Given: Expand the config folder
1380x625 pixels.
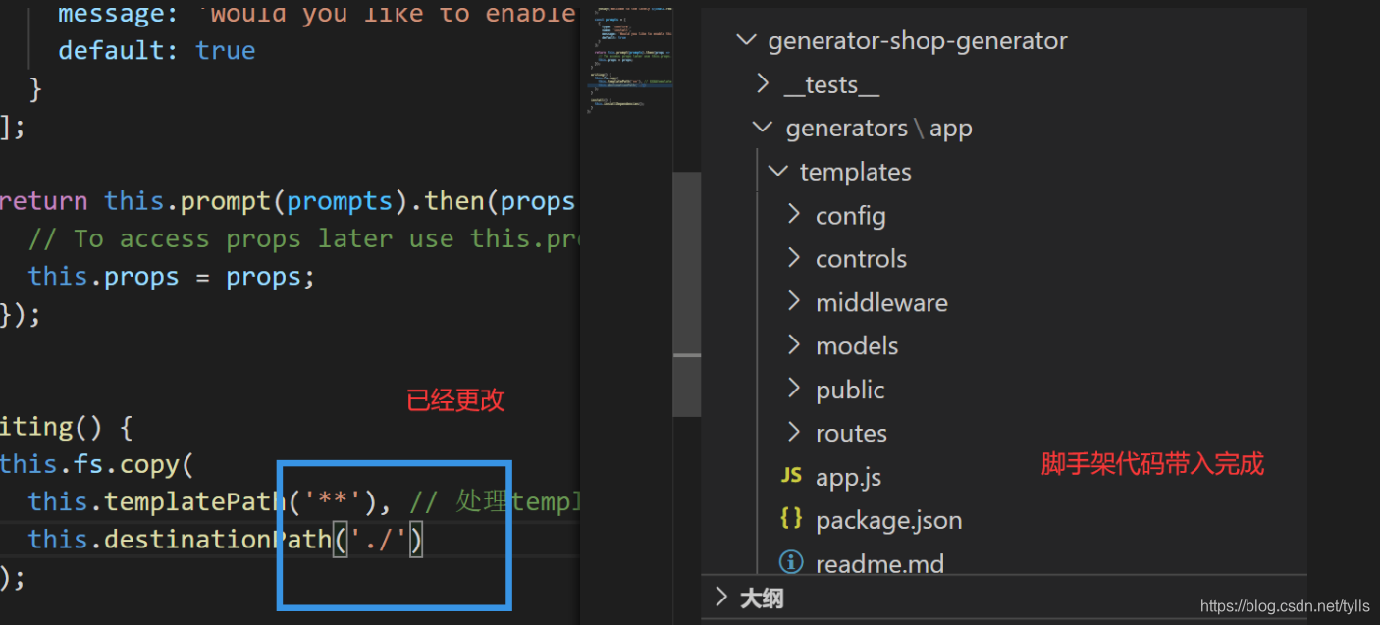Looking at the screenshot, I should point(794,215).
